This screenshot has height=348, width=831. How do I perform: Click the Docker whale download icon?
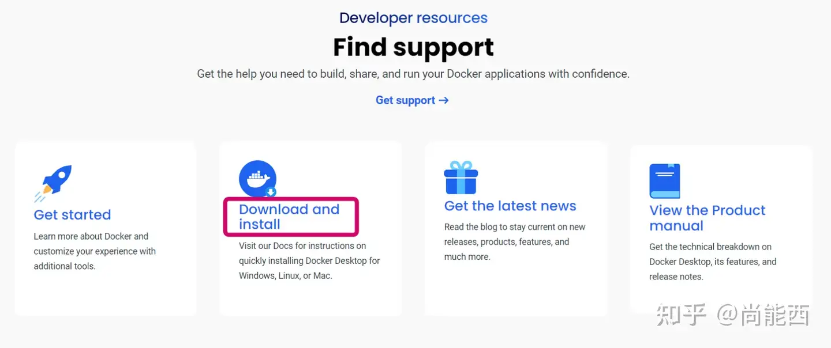pyautogui.click(x=258, y=179)
